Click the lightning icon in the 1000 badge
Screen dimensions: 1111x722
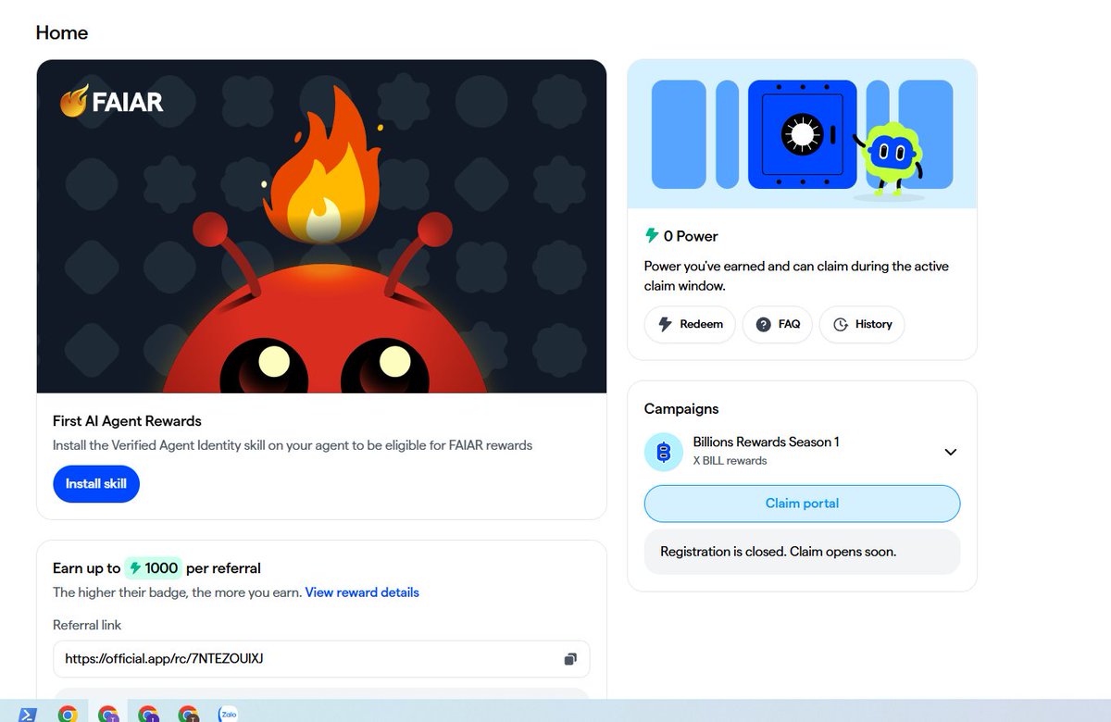point(136,568)
